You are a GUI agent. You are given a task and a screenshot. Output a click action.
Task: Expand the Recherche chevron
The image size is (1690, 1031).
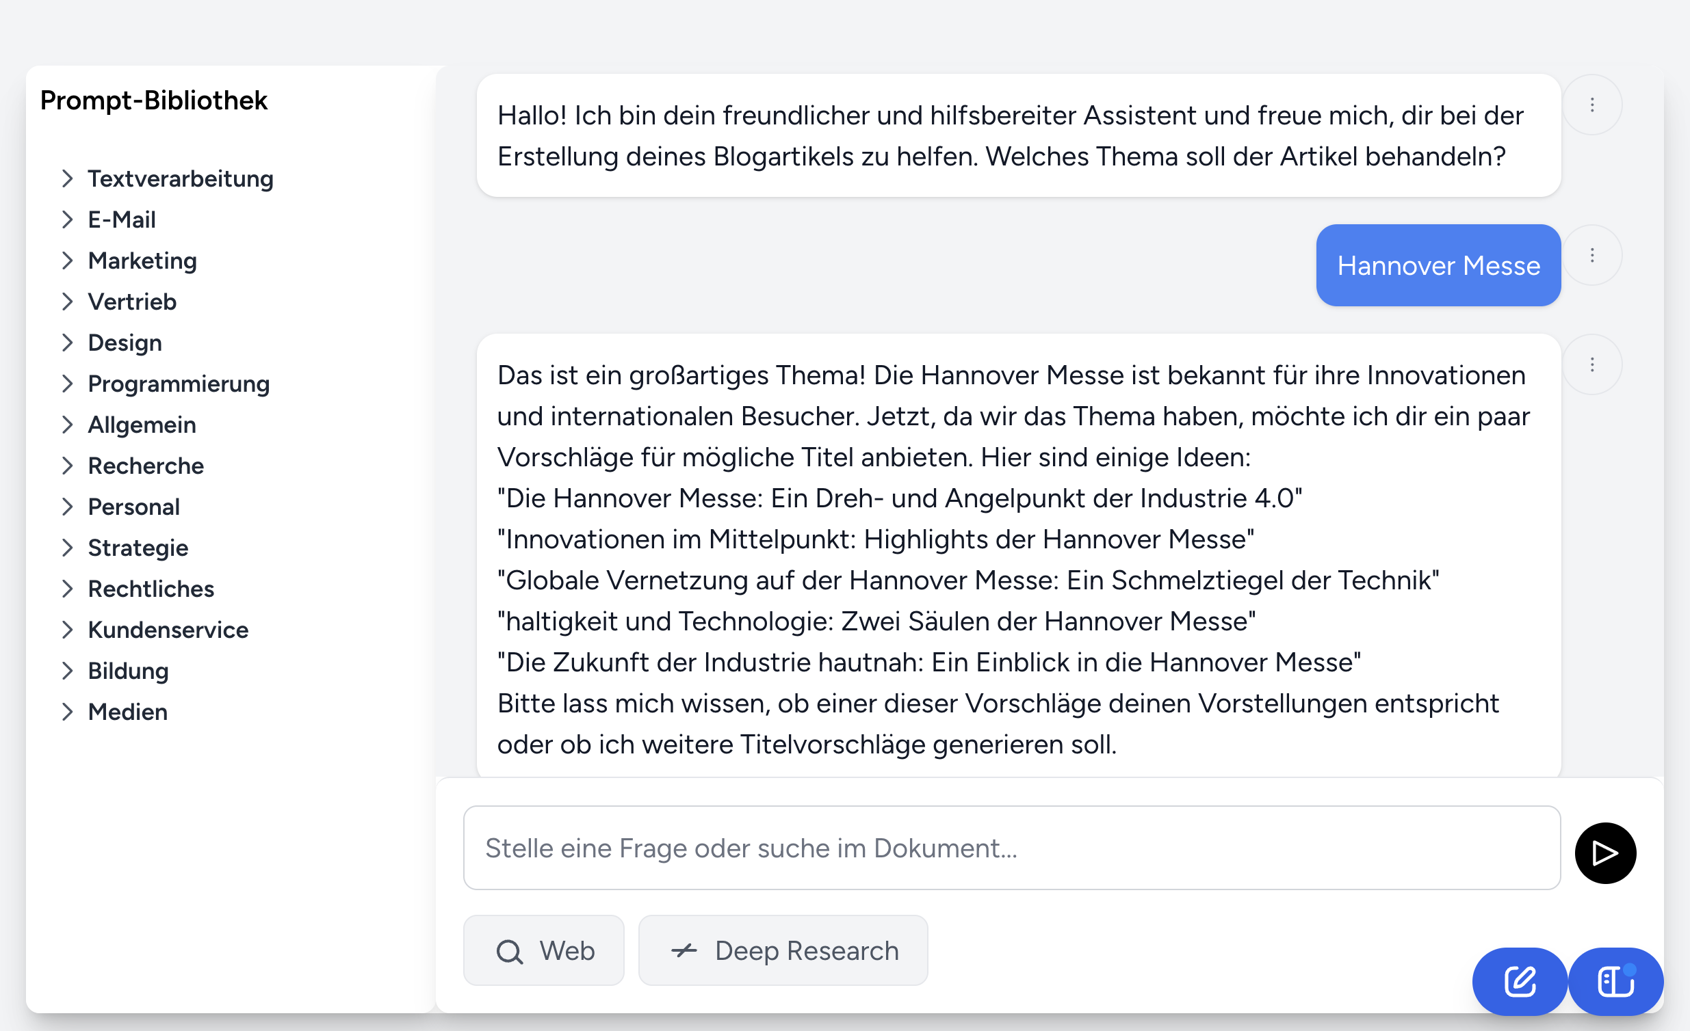tap(67, 466)
